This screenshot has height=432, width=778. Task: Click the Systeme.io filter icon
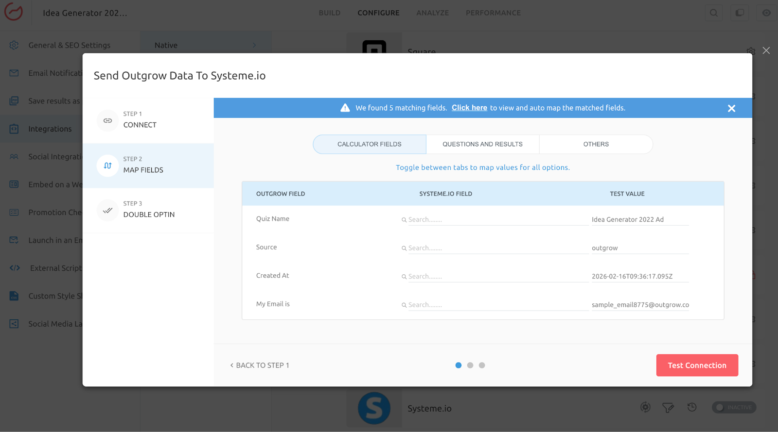(668, 408)
